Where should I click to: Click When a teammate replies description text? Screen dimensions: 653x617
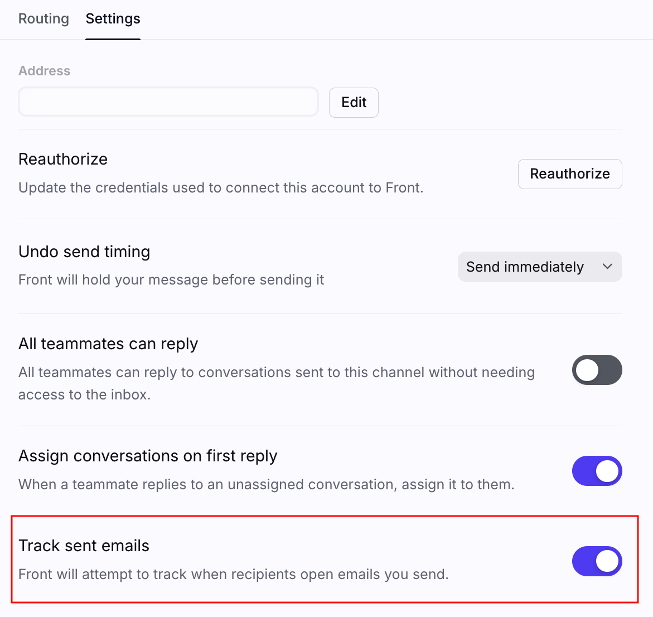coord(266,484)
